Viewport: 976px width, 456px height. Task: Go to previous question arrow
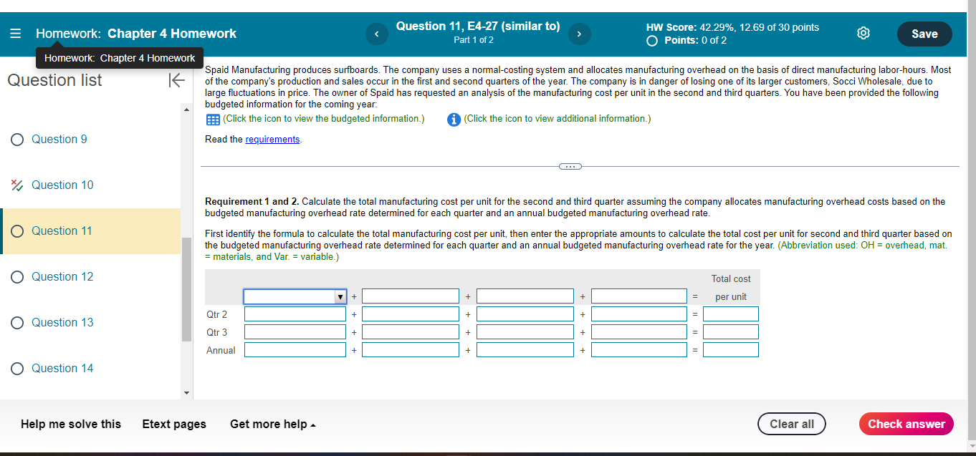(x=376, y=34)
